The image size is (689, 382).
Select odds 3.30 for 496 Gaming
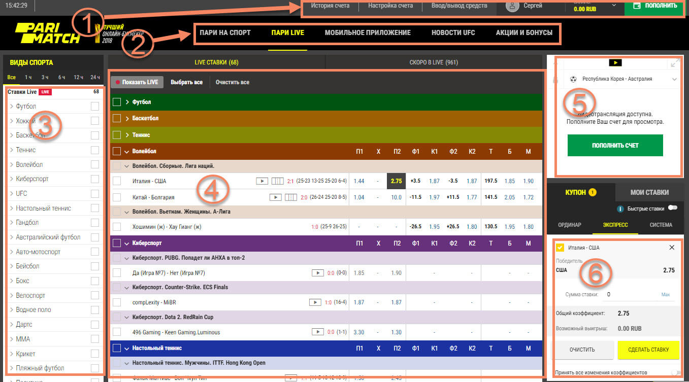[359, 332]
